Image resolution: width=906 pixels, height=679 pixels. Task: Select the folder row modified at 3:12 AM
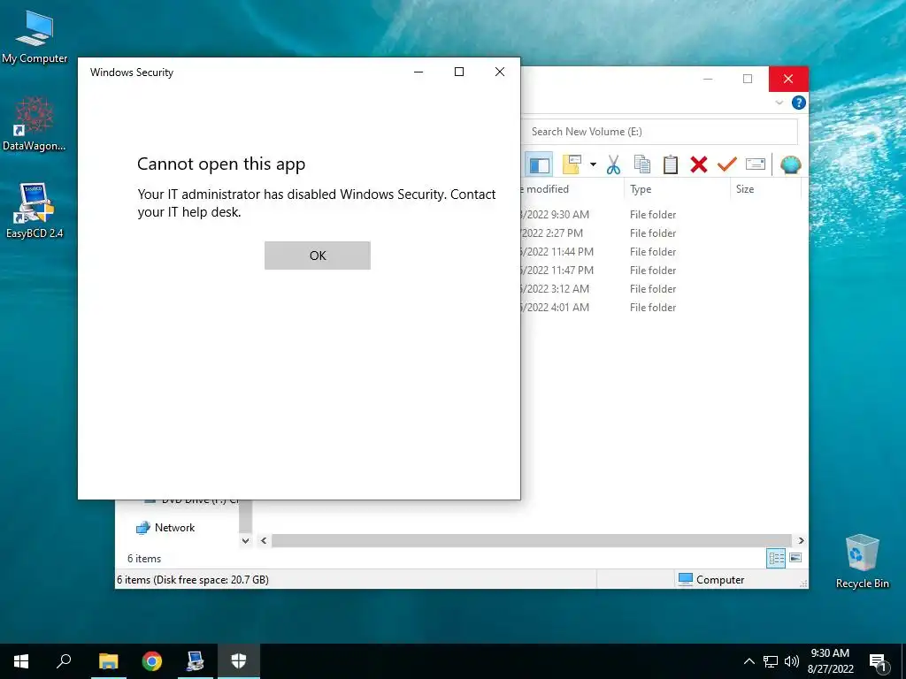coord(660,289)
